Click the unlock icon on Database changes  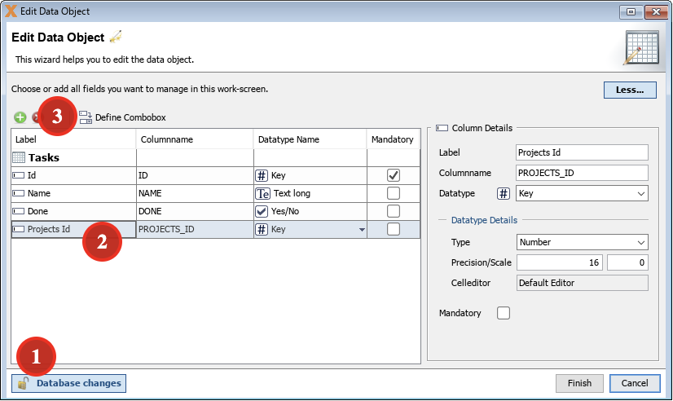click(23, 383)
